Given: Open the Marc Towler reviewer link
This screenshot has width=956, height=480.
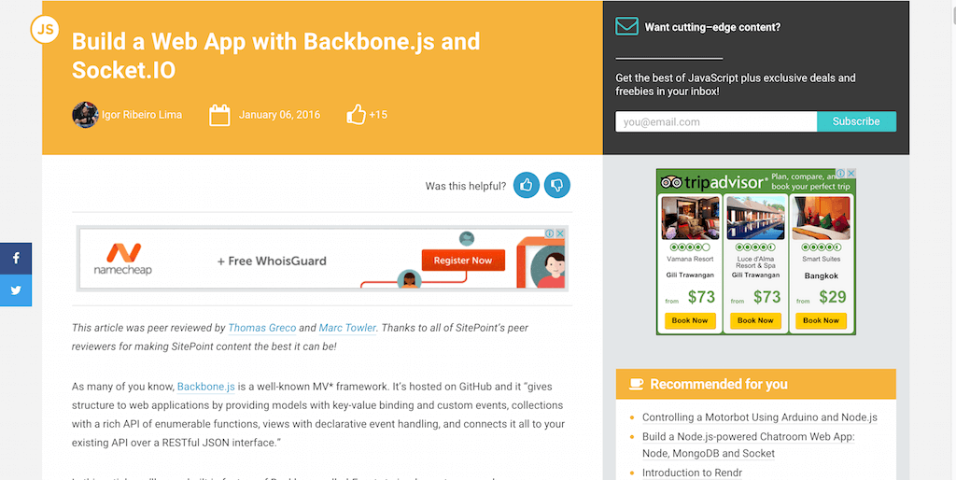Looking at the screenshot, I should [347, 328].
